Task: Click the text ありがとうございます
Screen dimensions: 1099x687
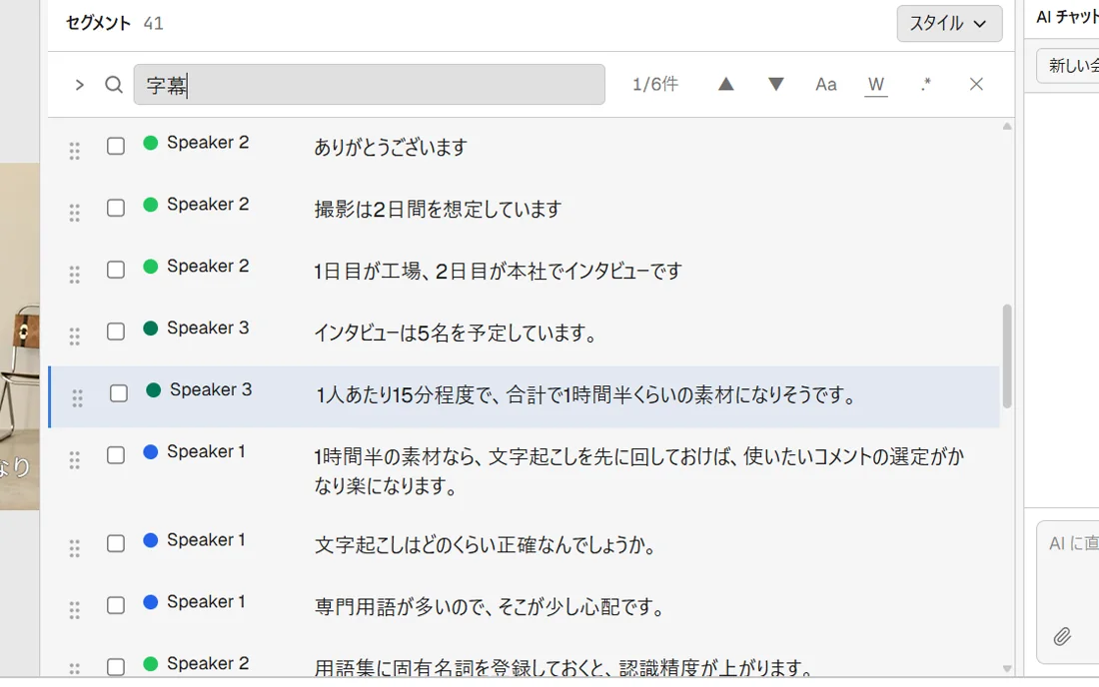Action: [391, 147]
